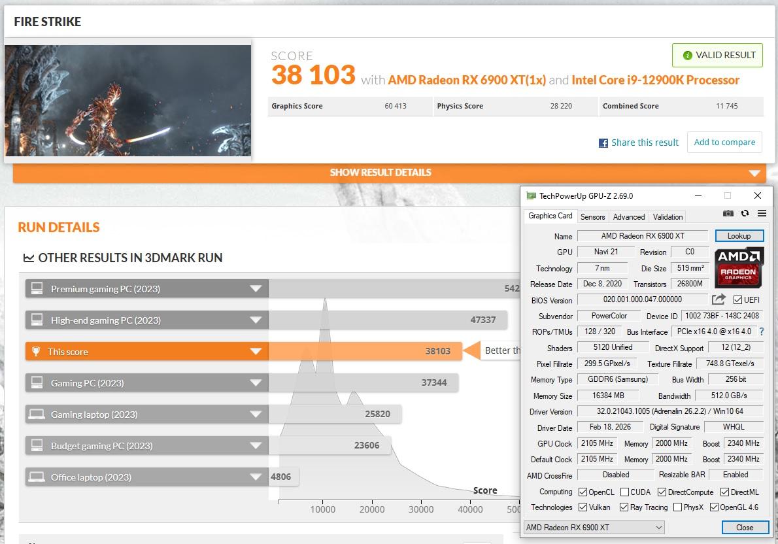Open the AMD Radeon RX 6900 XT dropdown
Viewport: 778px width, 544px height.
point(594,528)
